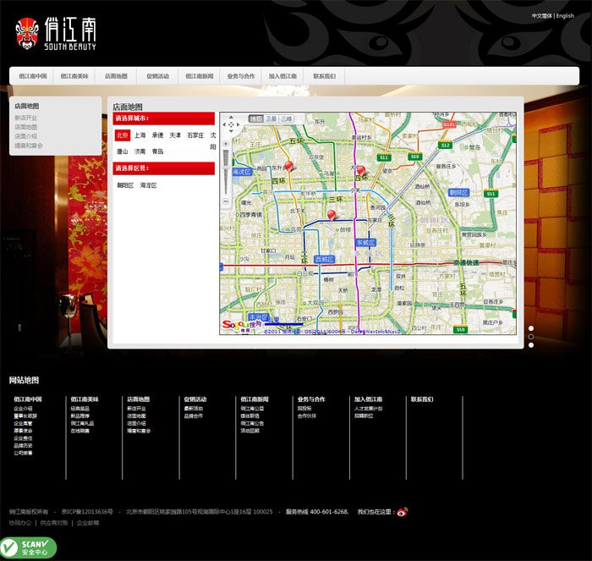Open the 促销活动 navigation menu item

[157, 76]
